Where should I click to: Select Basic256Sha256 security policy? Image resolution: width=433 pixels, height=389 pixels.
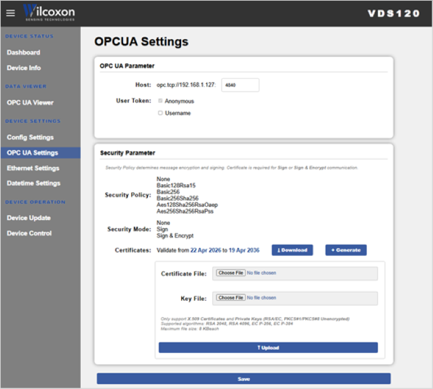[x=177, y=199]
